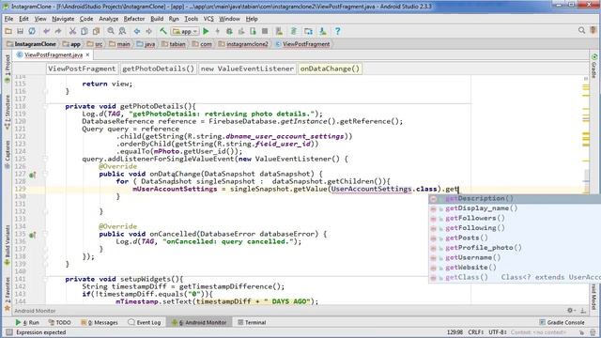Open SDK Manager toolbar icon
This screenshot has width=601, height=338.
coord(323,31)
